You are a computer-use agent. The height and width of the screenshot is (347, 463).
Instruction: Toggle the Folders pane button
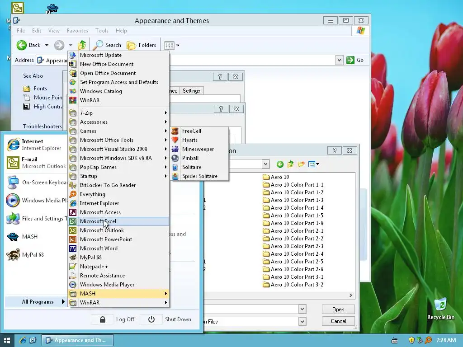[142, 45]
